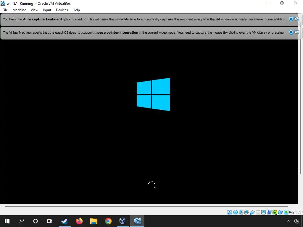
Task: Minimize the VirtualBox VM window
Action: coord(269,3)
